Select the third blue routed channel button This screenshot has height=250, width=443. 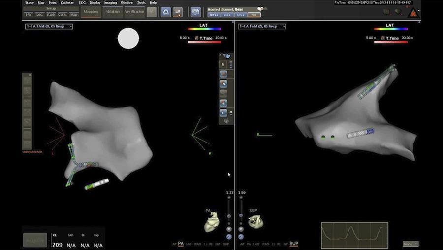pyautogui.click(x=240, y=15)
